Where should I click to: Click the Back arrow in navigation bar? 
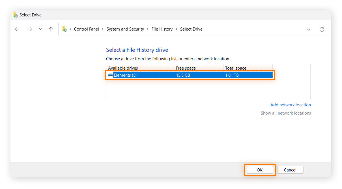[x=17, y=29]
